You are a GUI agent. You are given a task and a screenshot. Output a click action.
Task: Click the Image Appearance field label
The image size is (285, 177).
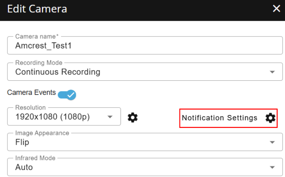42,133
